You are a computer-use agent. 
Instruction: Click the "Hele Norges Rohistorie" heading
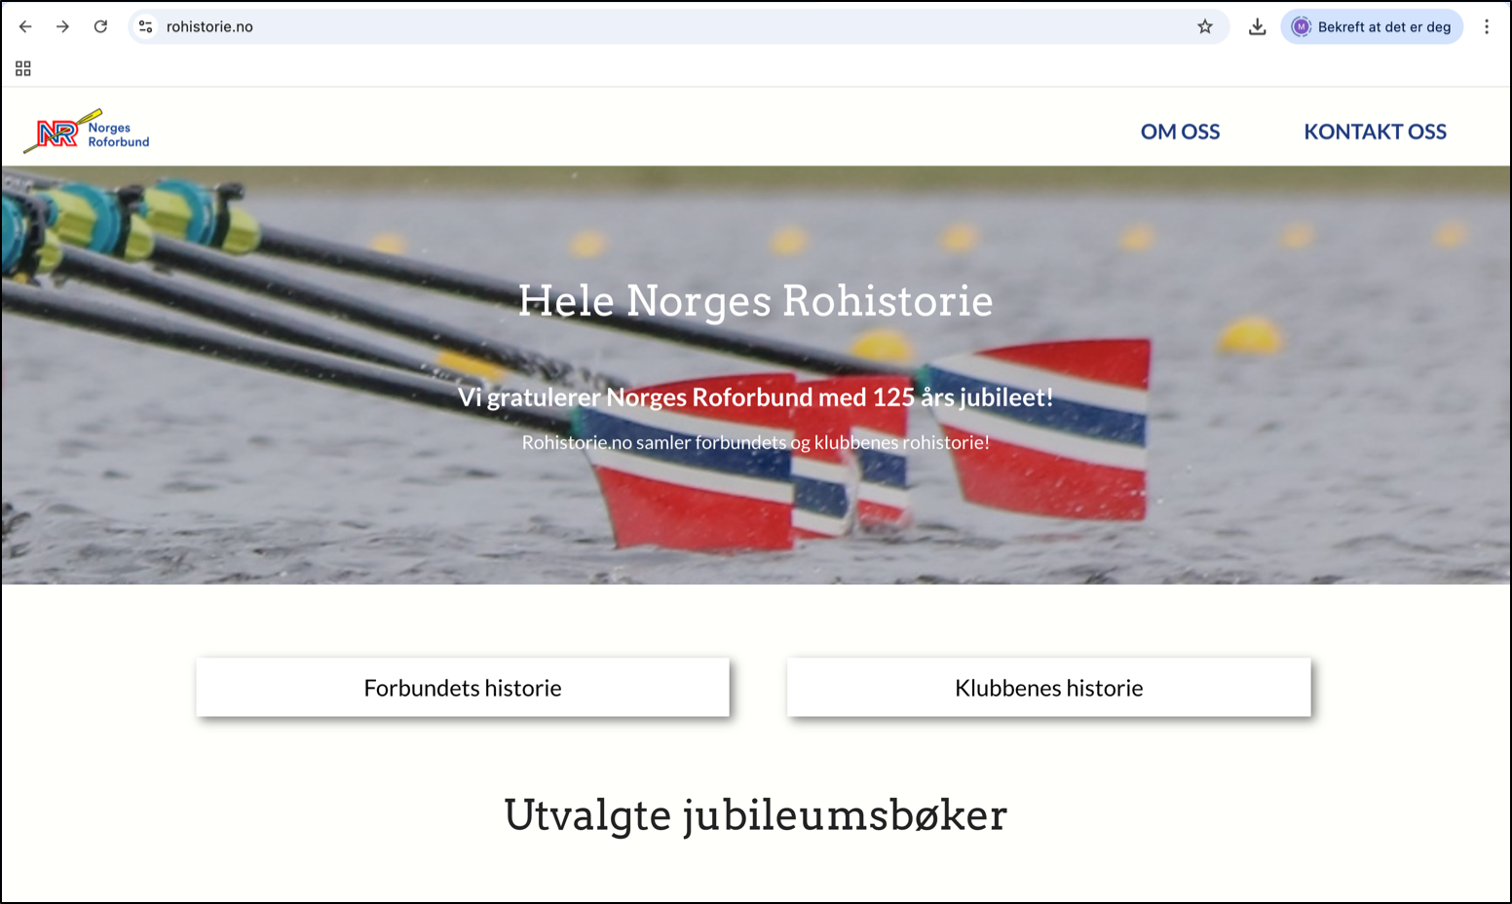[755, 301]
